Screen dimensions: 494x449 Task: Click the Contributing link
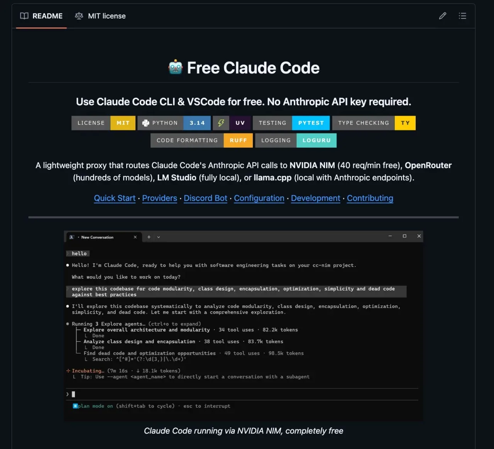pos(370,198)
